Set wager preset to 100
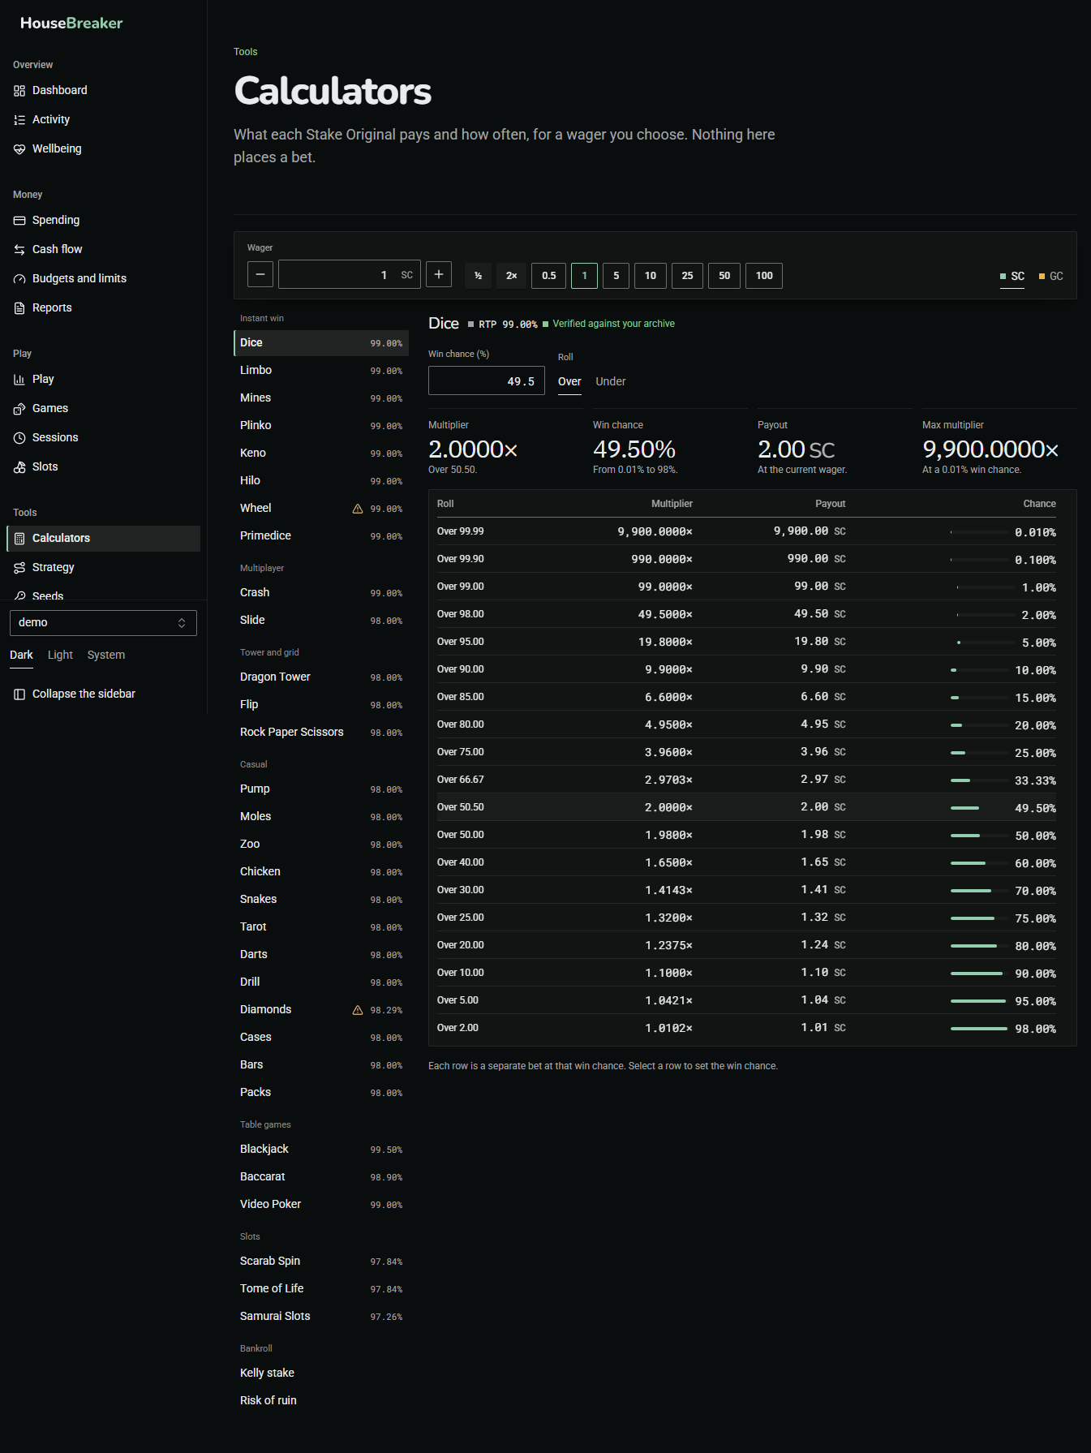 [x=764, y=276]
